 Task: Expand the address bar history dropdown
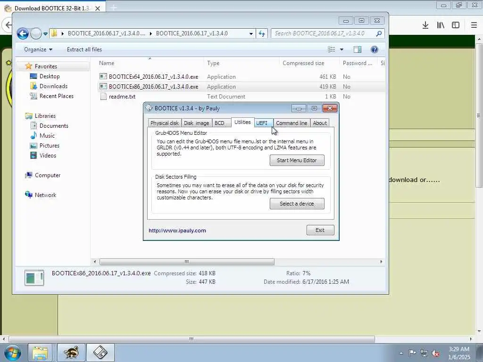click(x=251, y=33)
